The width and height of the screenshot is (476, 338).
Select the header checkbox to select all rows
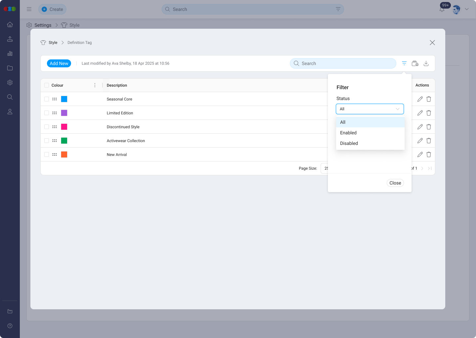pyautogui.click(x=47, y=85)
